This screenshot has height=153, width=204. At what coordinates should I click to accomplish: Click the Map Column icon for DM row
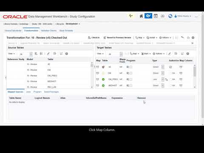181,73
